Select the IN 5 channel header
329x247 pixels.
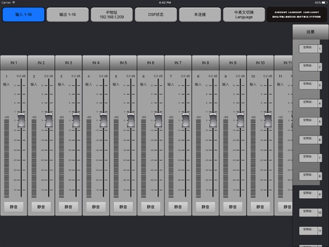[123, 63]
